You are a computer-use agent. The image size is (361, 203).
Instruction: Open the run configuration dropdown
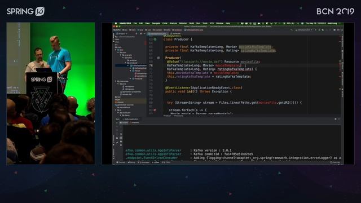[304, 30]
